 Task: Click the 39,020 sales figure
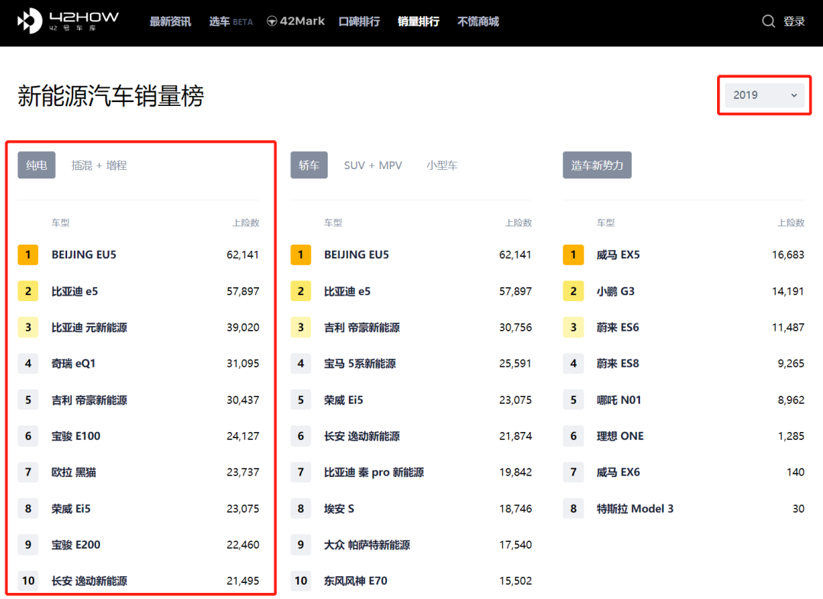pos(243,328)
